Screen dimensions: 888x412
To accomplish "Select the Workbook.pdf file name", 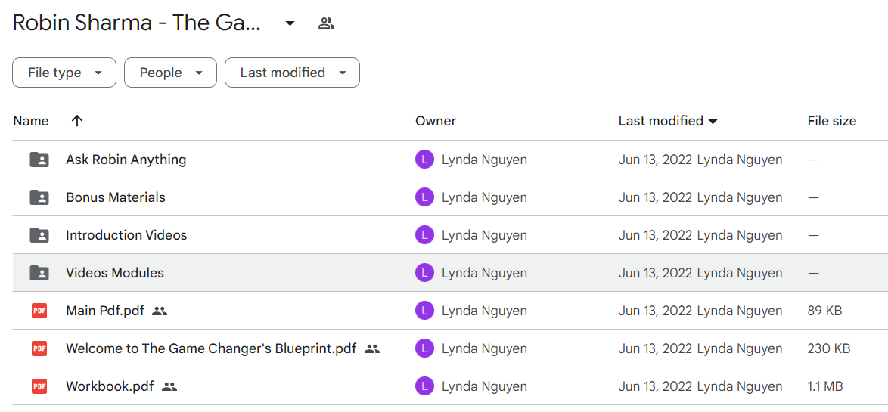I will pyautogui.click(x=110, y=386).
